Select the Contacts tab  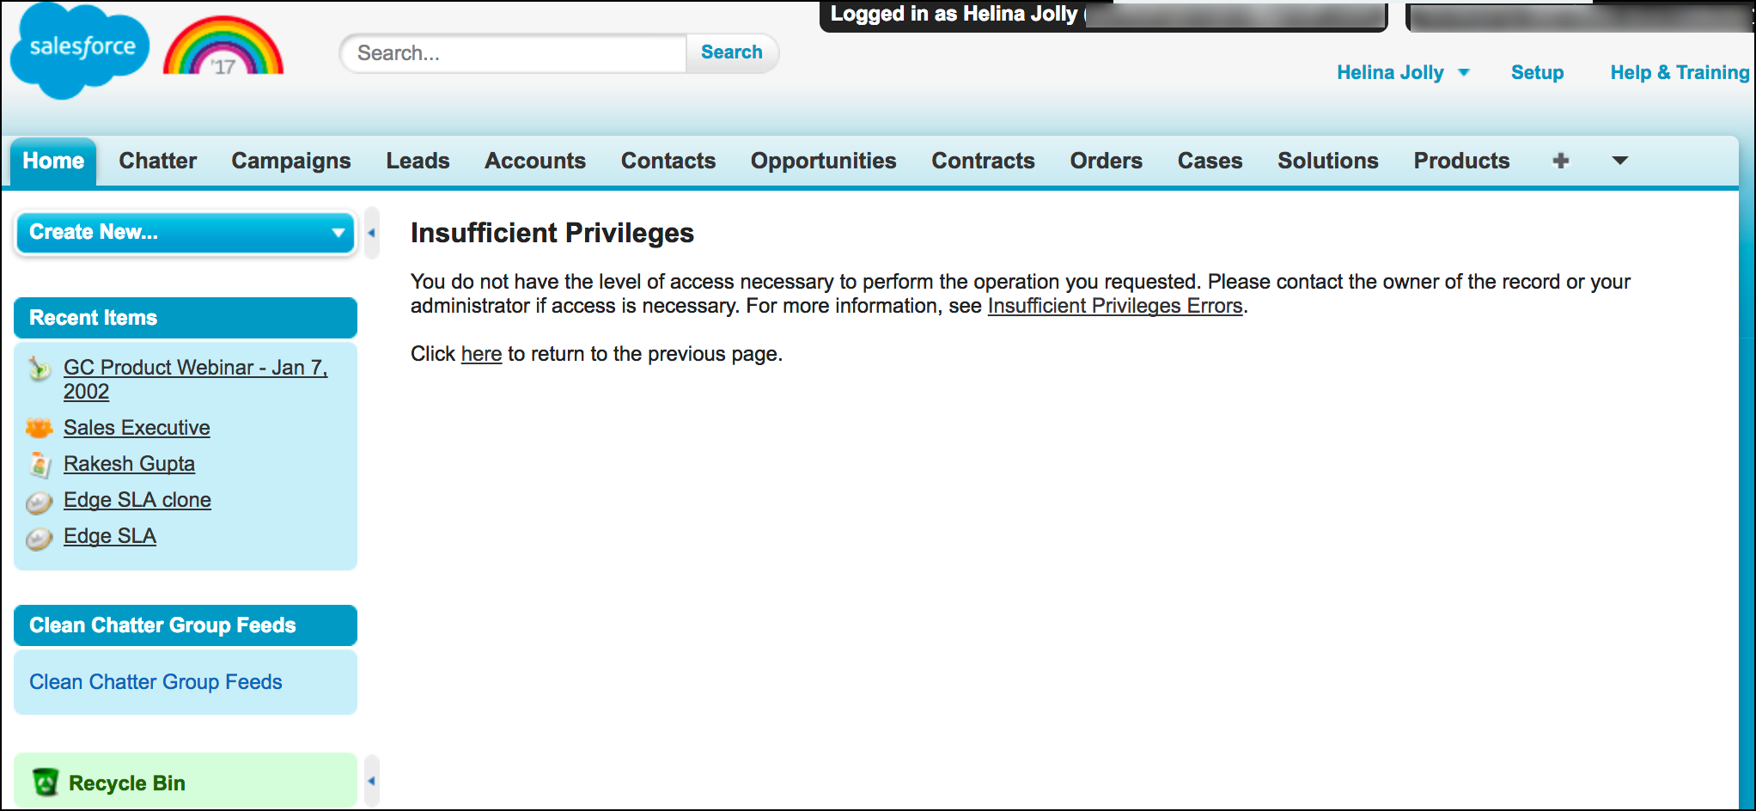[668, 161]
